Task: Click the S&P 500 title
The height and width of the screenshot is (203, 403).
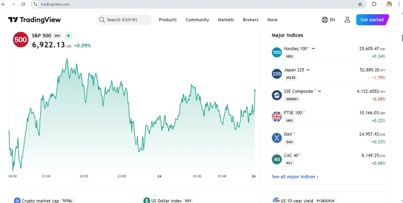Action: click(x=41, y=36)
